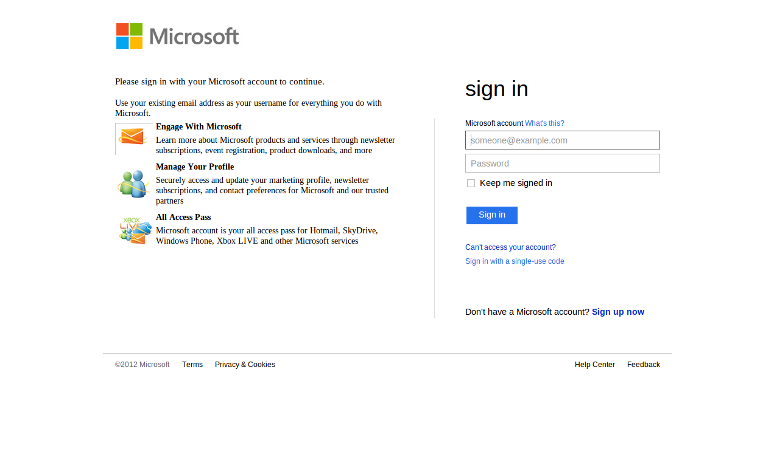Image resolution: width=777 pixels, height=457 pixels.
Task: Click the Engage With Microsoft heading
Action: tap(199, 127)
